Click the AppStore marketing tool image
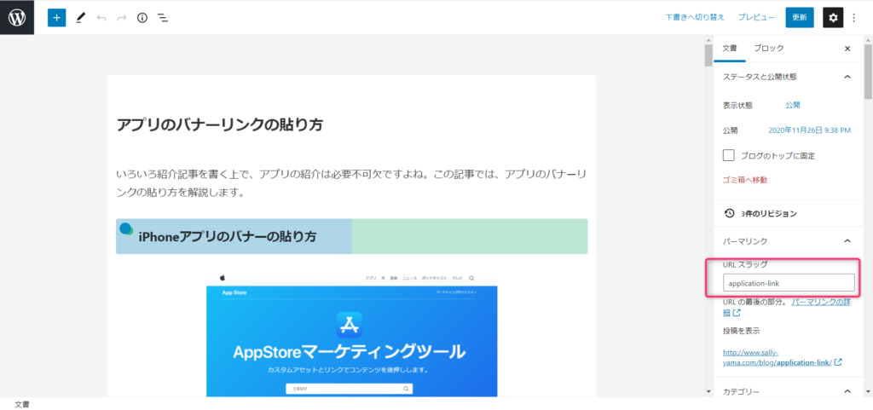The image size is (873, 410). pos(352,334)
